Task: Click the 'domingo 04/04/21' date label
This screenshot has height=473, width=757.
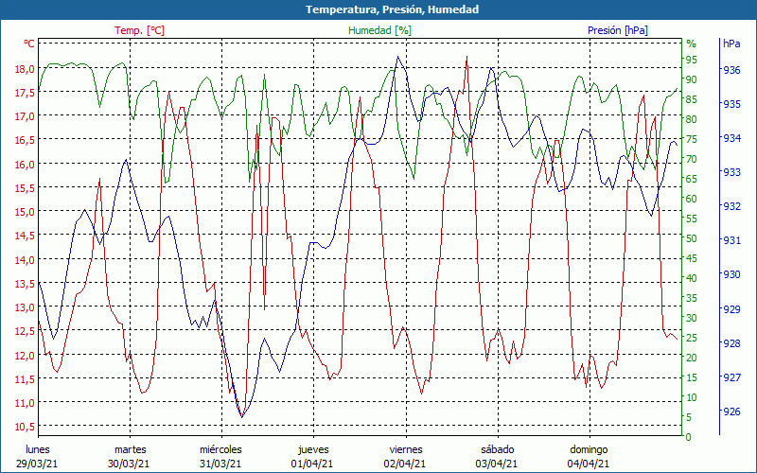Action: (589, 457)
